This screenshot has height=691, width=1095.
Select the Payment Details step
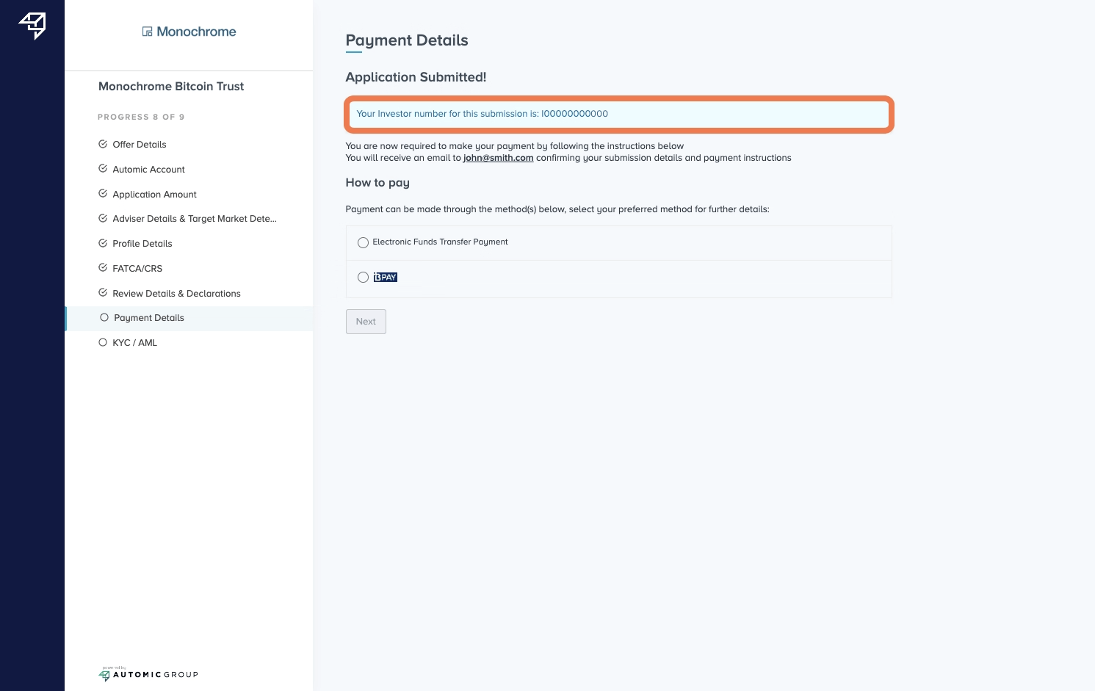tap(149, 318)
